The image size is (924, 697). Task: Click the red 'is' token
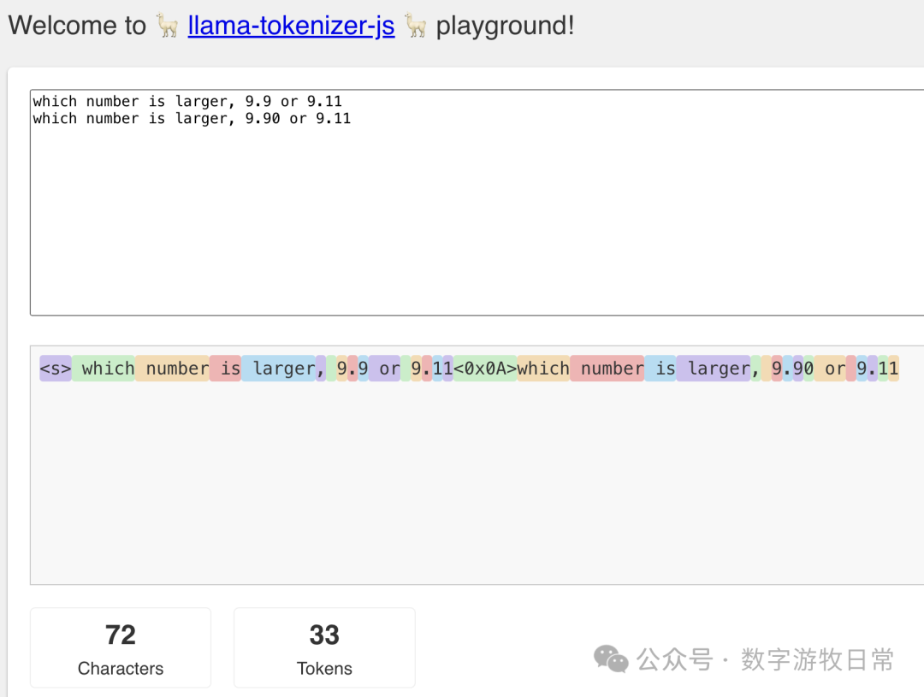226,369
